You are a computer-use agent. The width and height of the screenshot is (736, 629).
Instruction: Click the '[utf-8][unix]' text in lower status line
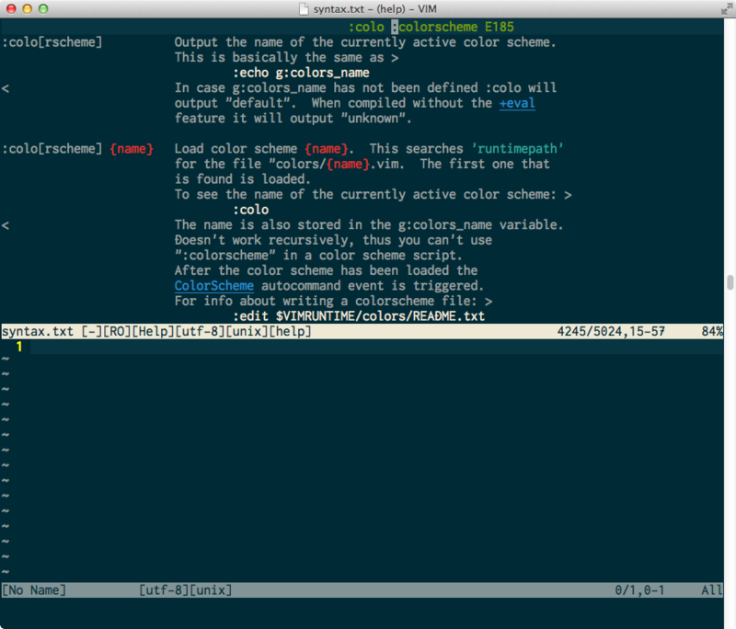tap(186, 590)
